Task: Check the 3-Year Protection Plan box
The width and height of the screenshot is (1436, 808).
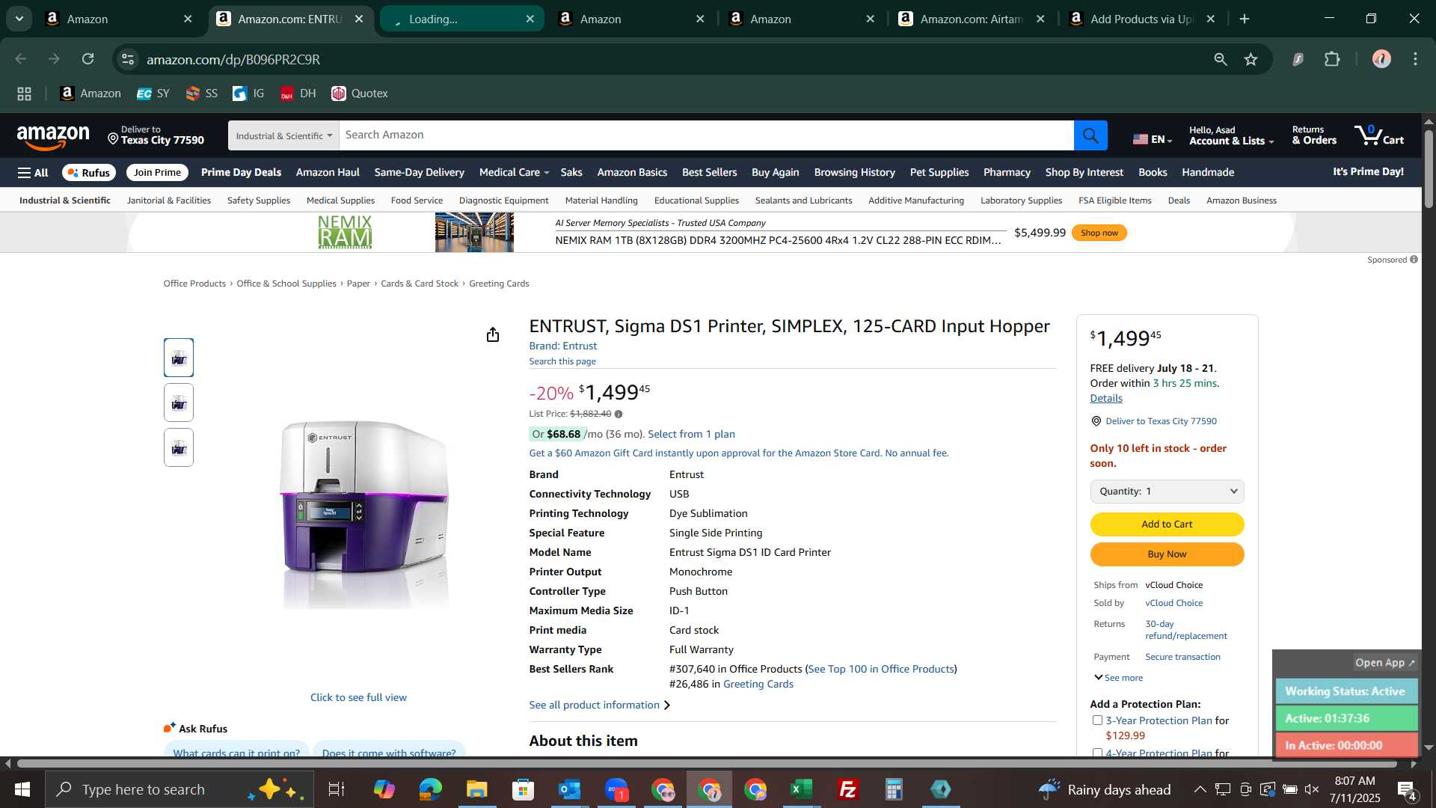Action: tap(1097, 720)
